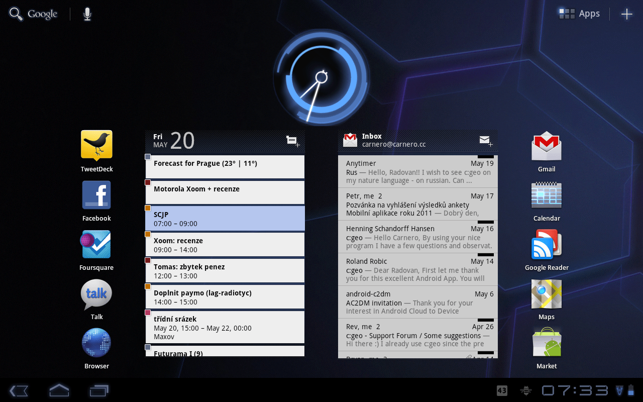Tap the analog clock widget
The width and height of the screenshot is (643, 402).
pyautogui.click(x=320, y=77)
